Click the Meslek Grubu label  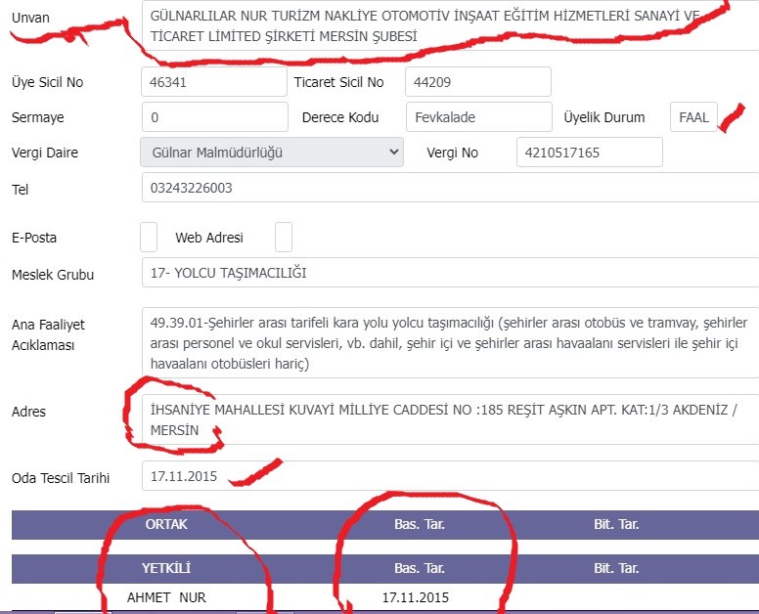[x=53, y=275]
